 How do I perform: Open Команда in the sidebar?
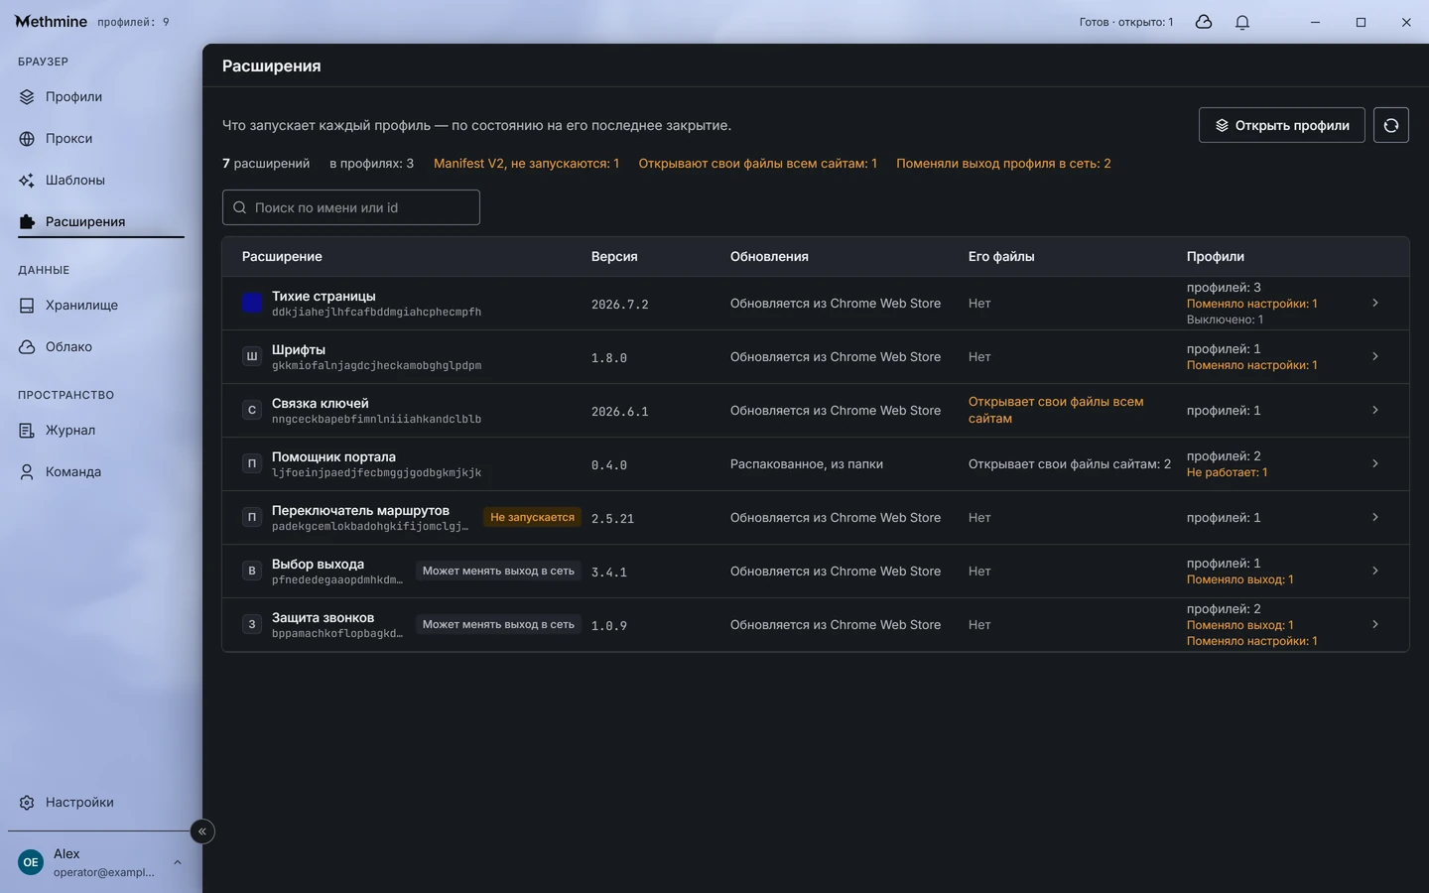pos(100,472)
